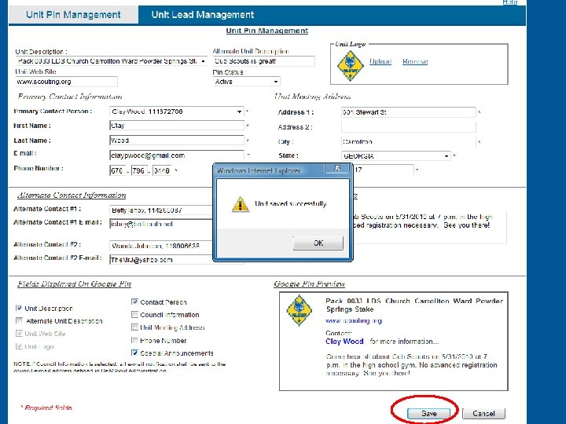
Task: Enable the Council Information checkbox
Action: click(x=134, y=314)
